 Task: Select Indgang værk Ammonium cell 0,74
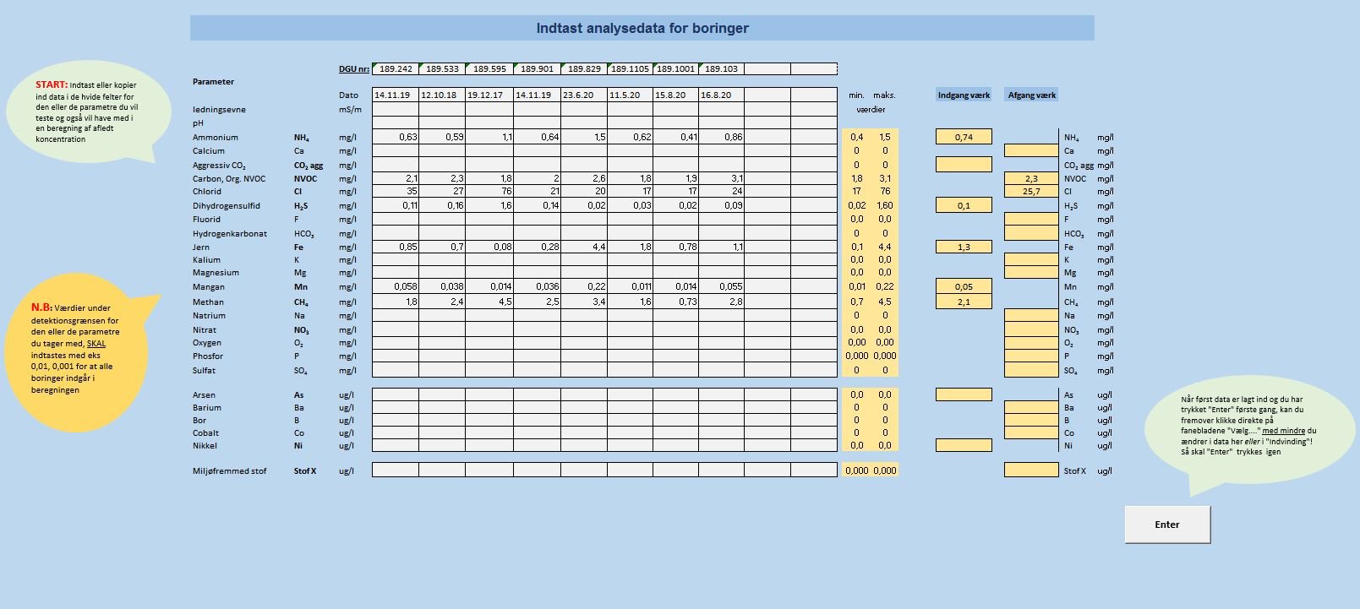tap(964, 137)
